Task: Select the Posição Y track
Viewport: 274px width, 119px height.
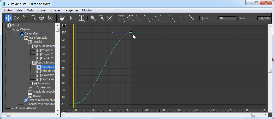Action: point(47,54)
